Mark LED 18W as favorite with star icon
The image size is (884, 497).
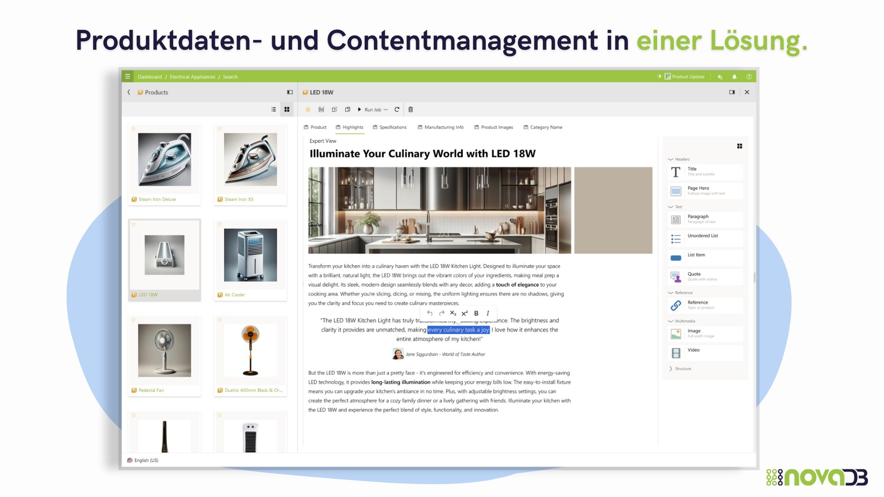[x=308, y=110]
